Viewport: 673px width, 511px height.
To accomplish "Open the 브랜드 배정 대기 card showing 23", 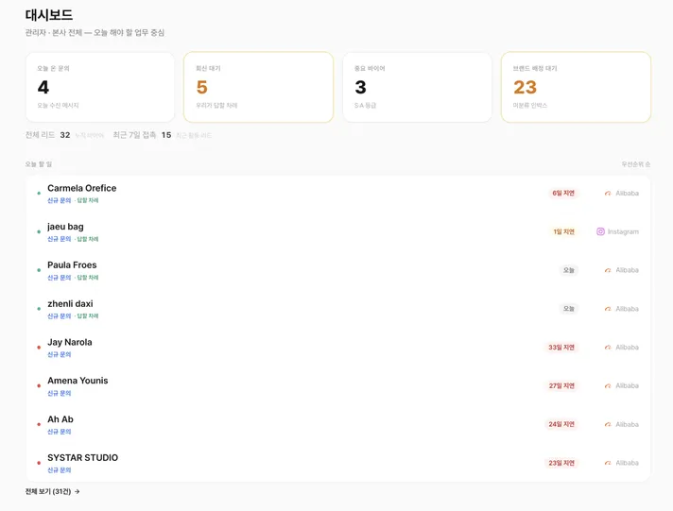I will (x=576, y=87).
